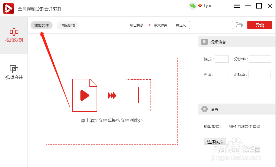276x167 pixels.
Task: Click the app logo in title bar
Action: coord(8,8)
